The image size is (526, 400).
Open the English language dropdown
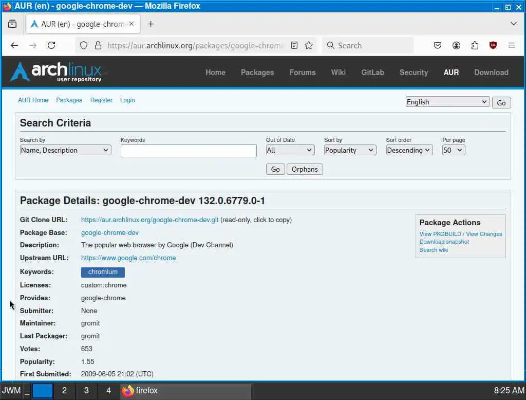click(x=447, y=102)
